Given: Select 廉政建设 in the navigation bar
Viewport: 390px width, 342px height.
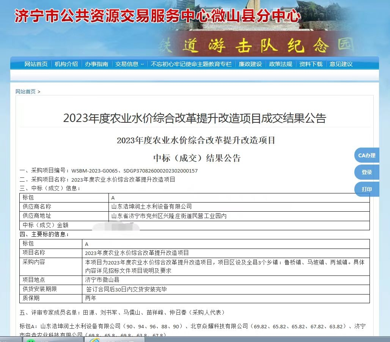Looking at the screenshot, I should [x=249, y=64].
